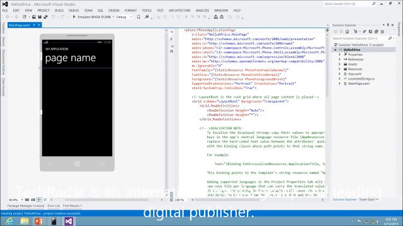Click the designer horizontal scrollbar

coord(106,200)
